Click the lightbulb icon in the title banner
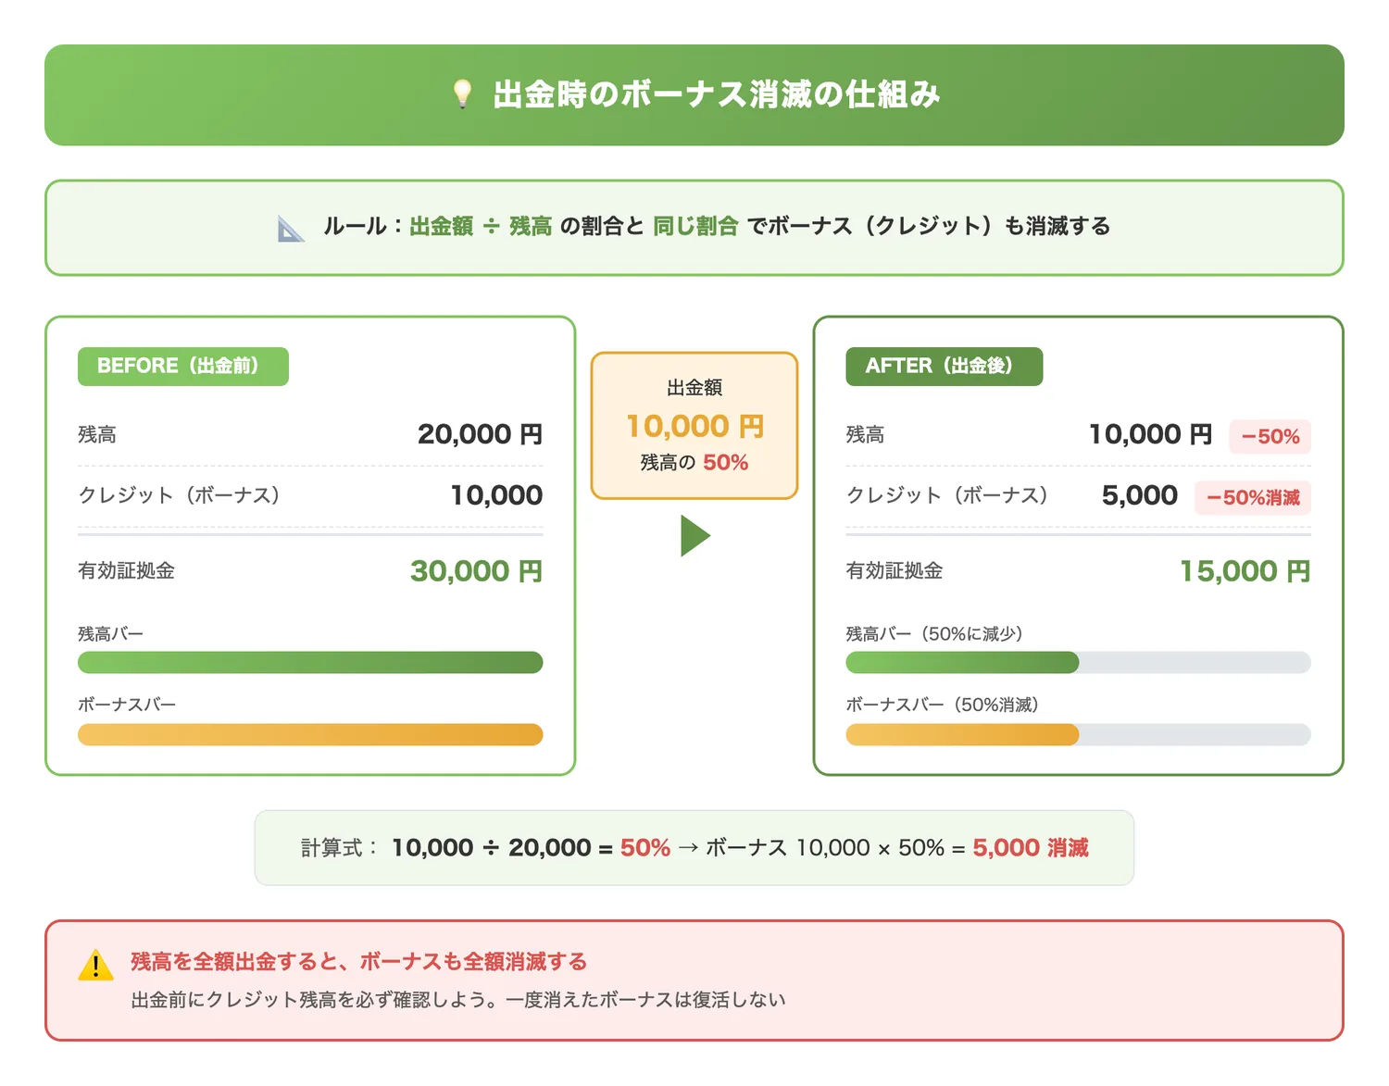Image resolution: width=1389 pixels, height=1086 pixels. pos(462,94)
